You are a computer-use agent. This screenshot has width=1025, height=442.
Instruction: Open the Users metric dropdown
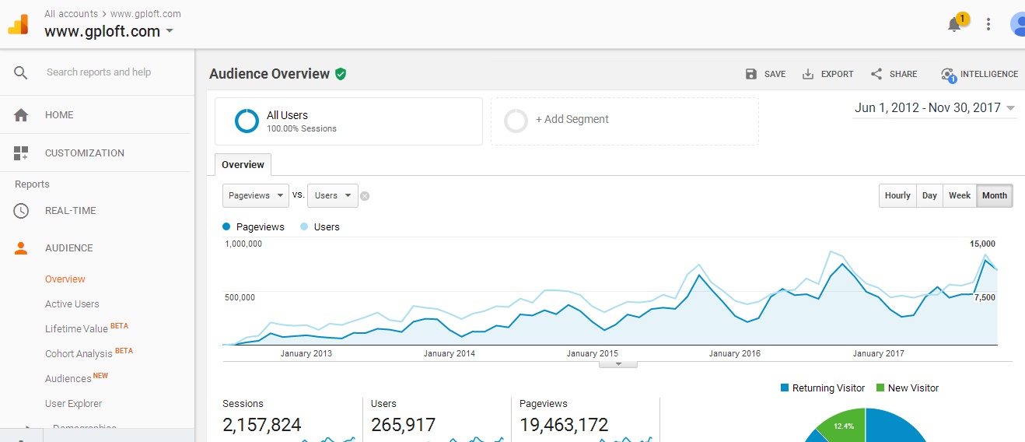pyautogui.click(x=333, y=196)
